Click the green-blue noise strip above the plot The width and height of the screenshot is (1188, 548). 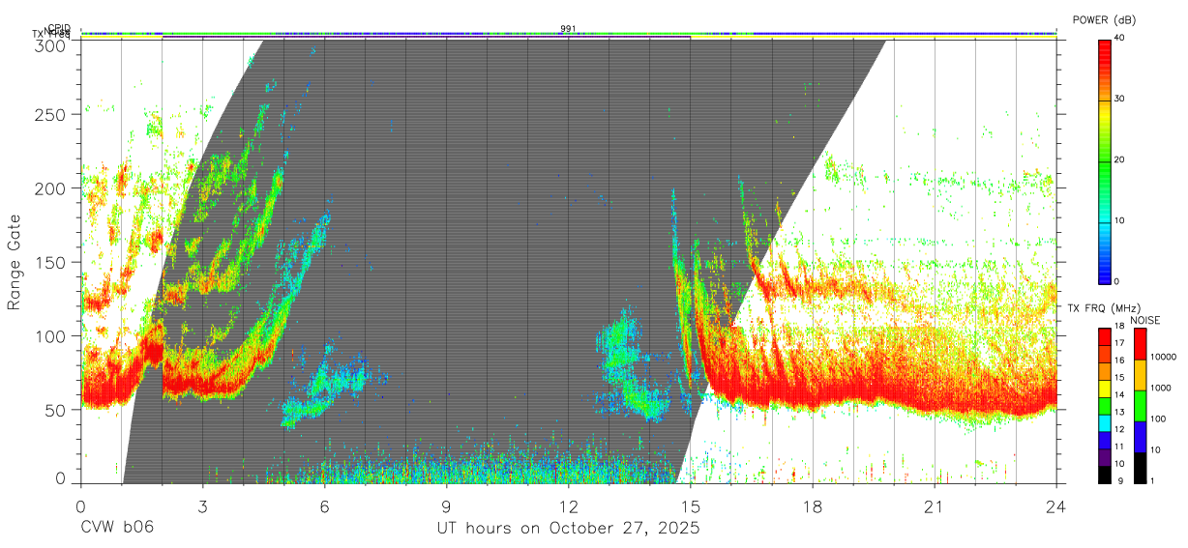tap(568, 34)
